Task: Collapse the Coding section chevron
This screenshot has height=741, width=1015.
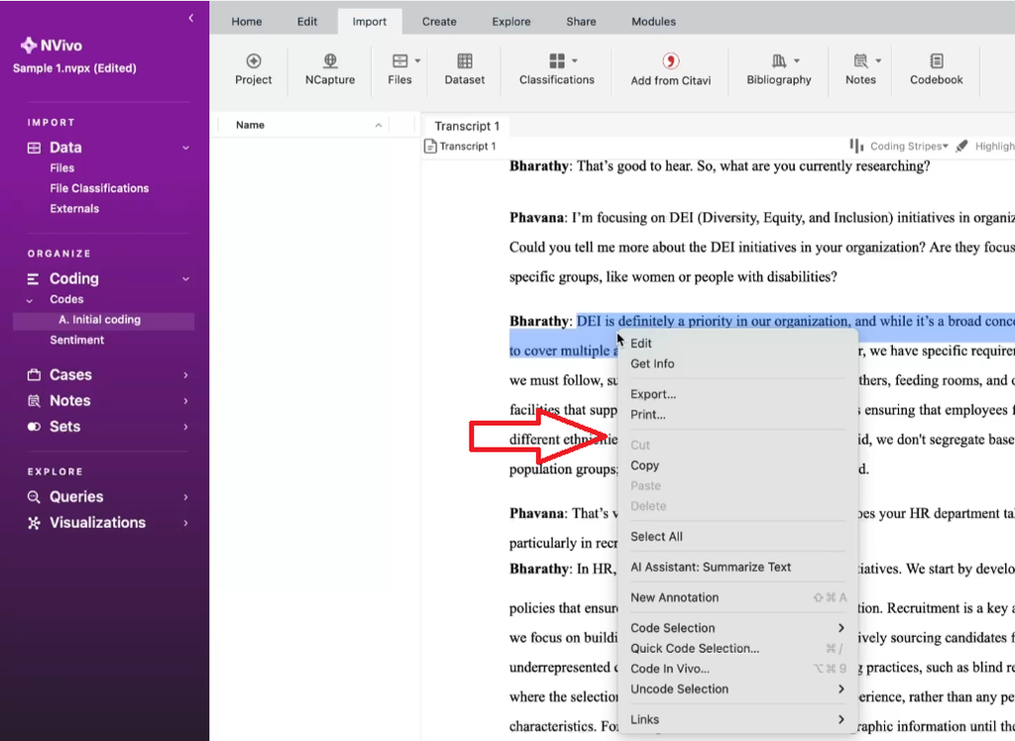Action: click(185, 279)
